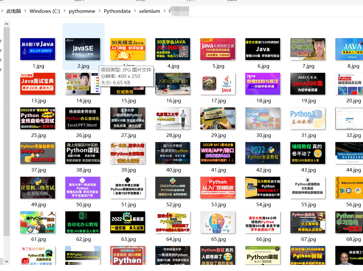
Task: Select the 65.jpg lightbulb puzzle thumbnail
Action: point(218,222)
